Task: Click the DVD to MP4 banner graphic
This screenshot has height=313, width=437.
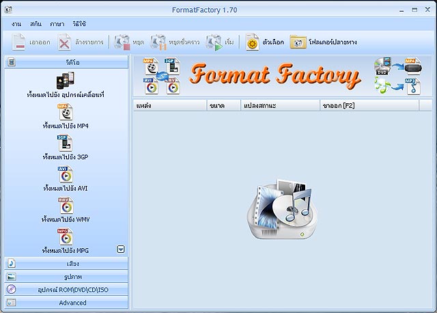Action: point(398,66)
